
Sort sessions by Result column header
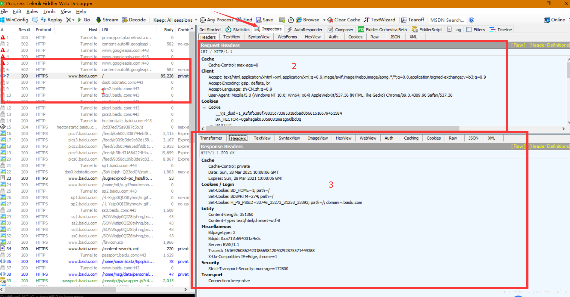(x=24, y=29)
